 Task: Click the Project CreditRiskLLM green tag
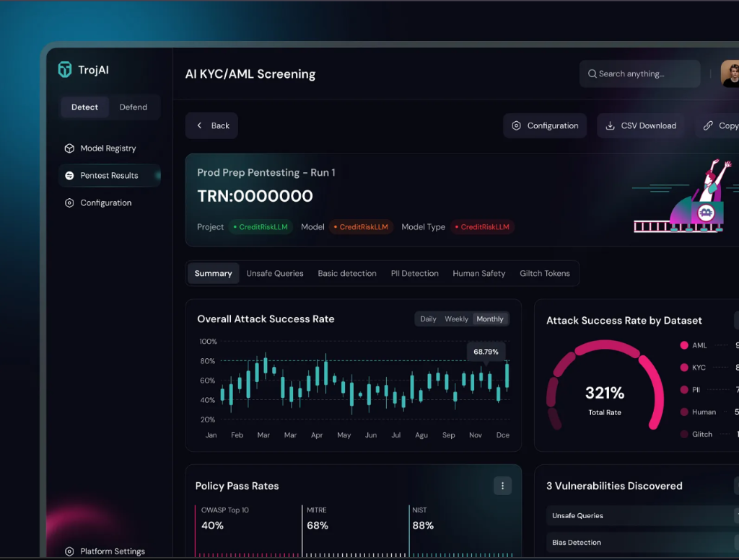261,227
